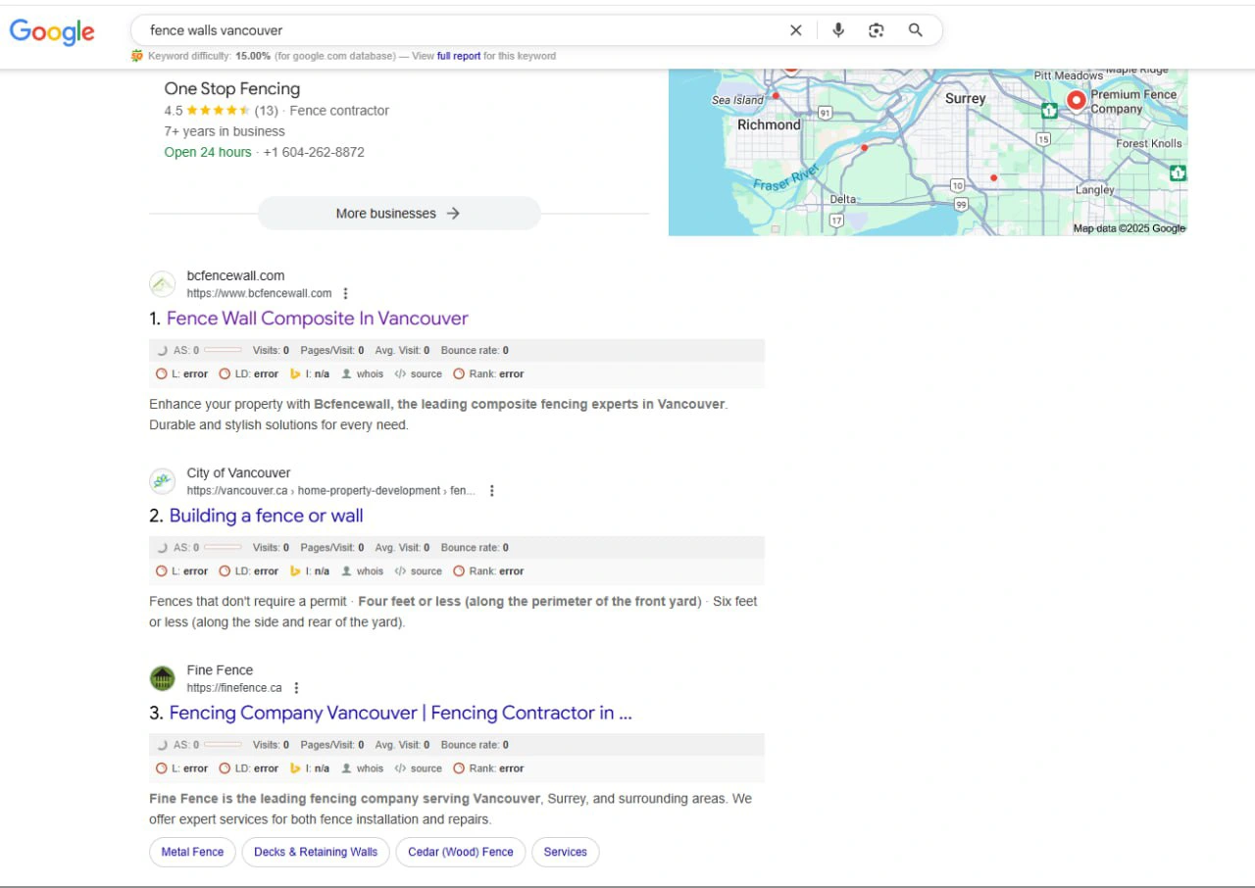Click Rank: error for bcfencewall.com result
Viewport: 1255px width, 888px height.
pos(488,373)
